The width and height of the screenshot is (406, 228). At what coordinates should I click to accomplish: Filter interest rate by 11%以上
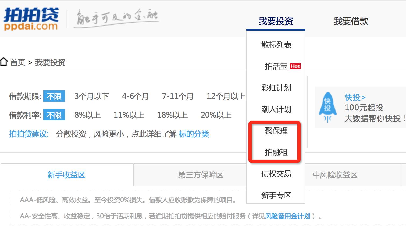click(x=129, y=115)
